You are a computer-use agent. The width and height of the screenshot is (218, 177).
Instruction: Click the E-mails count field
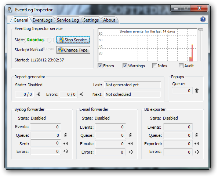[110, 144]
